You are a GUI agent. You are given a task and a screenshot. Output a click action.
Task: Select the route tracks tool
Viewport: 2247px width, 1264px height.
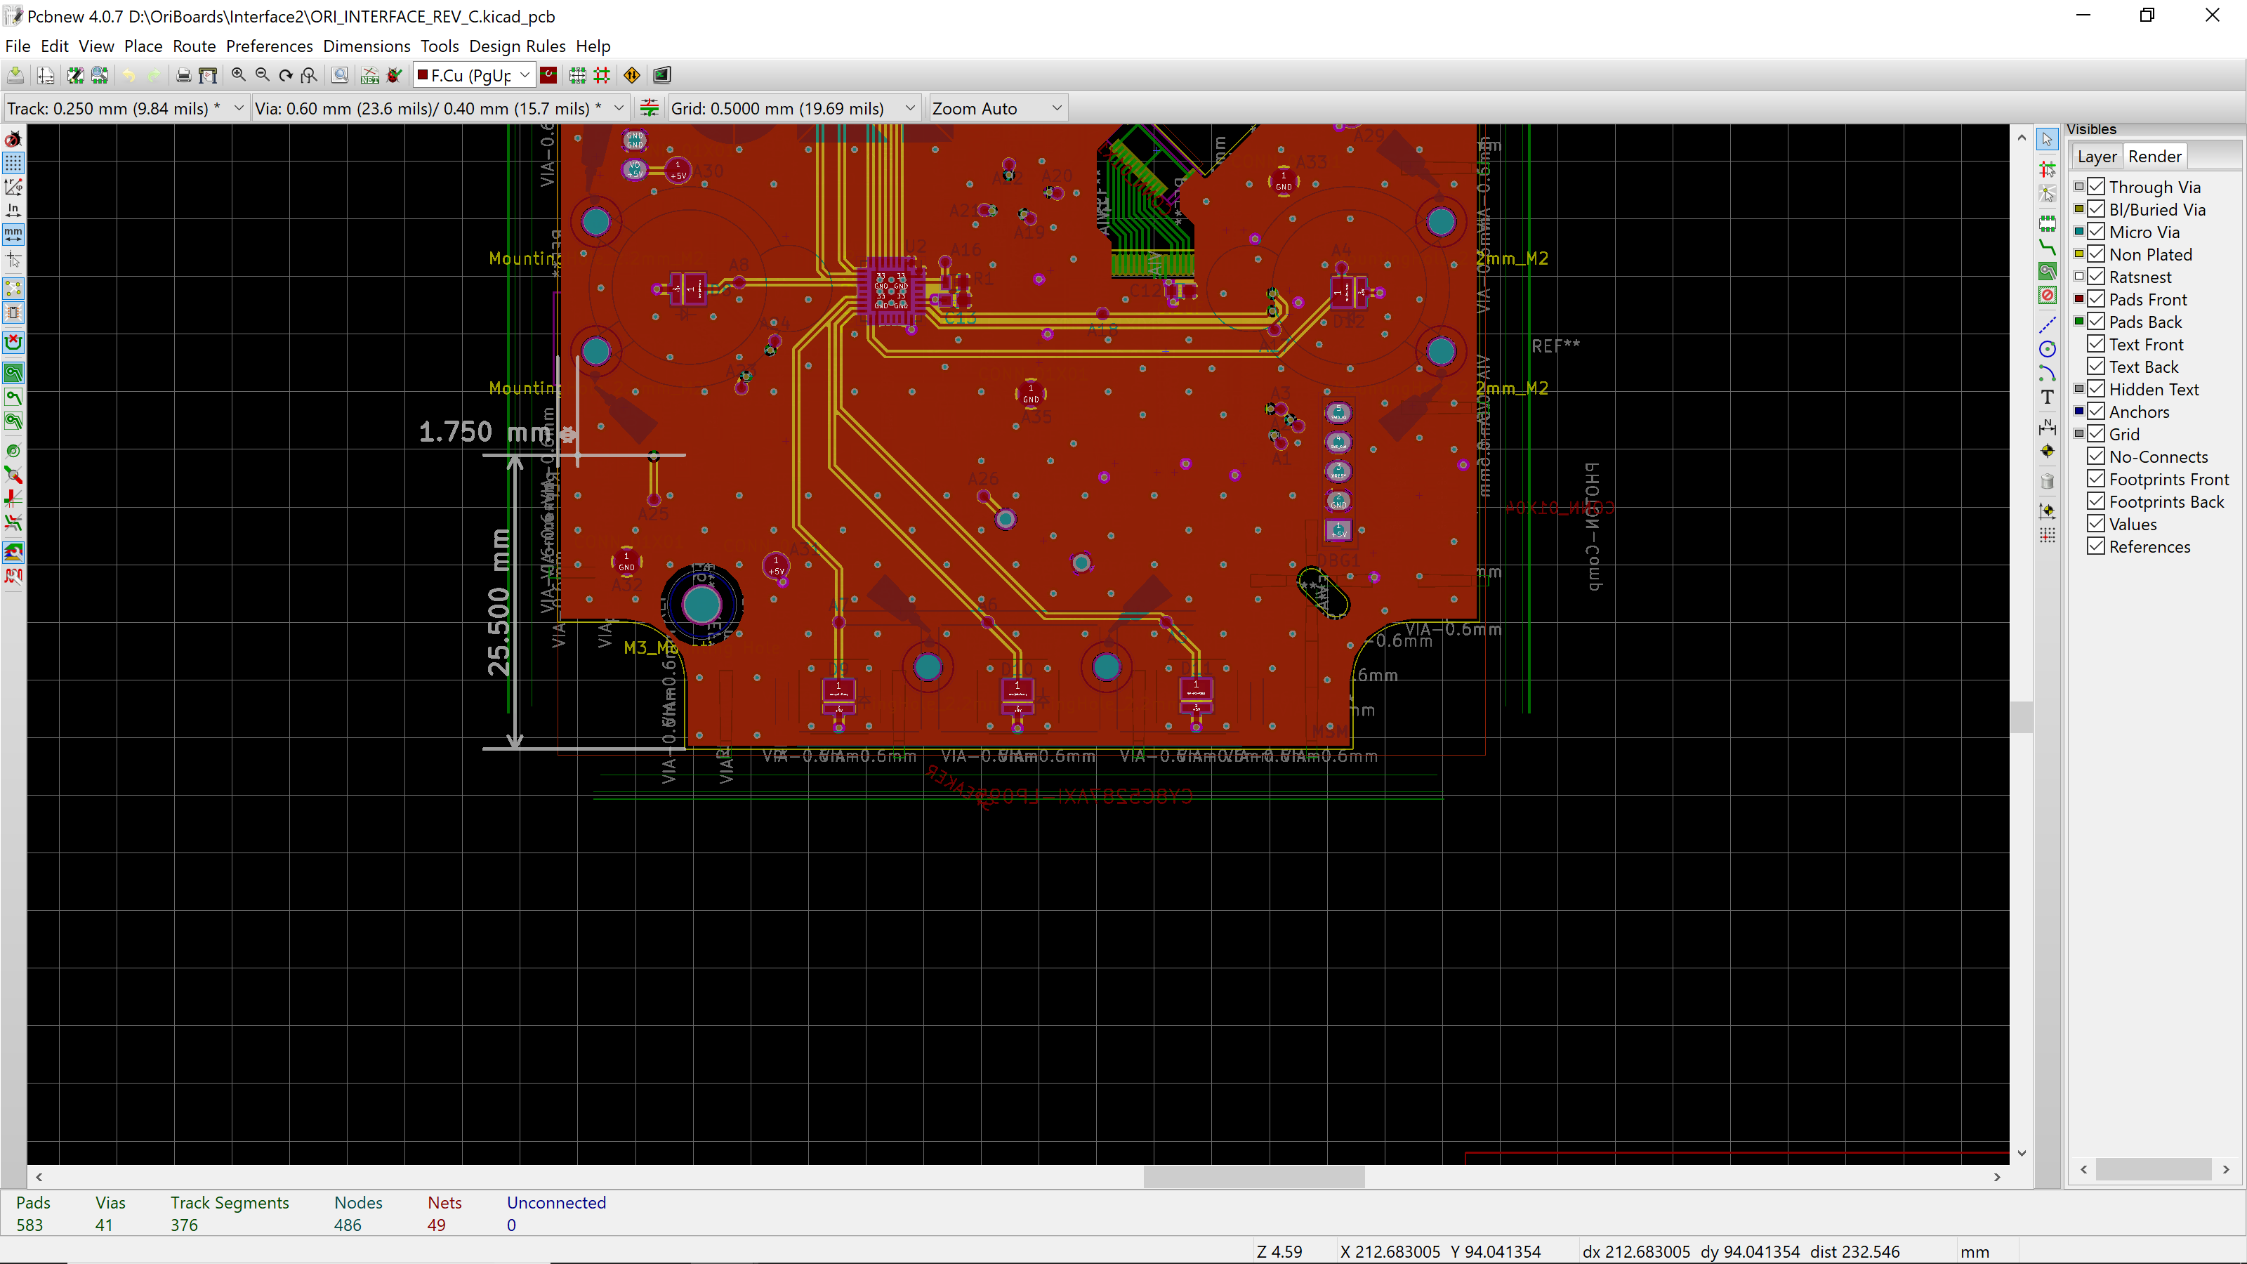tap(2048, 248)
